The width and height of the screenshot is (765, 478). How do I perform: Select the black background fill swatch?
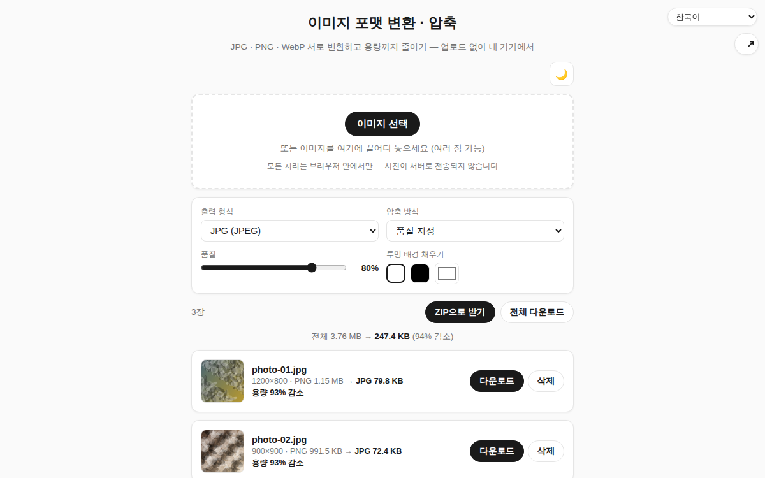(x=420, y=273)
